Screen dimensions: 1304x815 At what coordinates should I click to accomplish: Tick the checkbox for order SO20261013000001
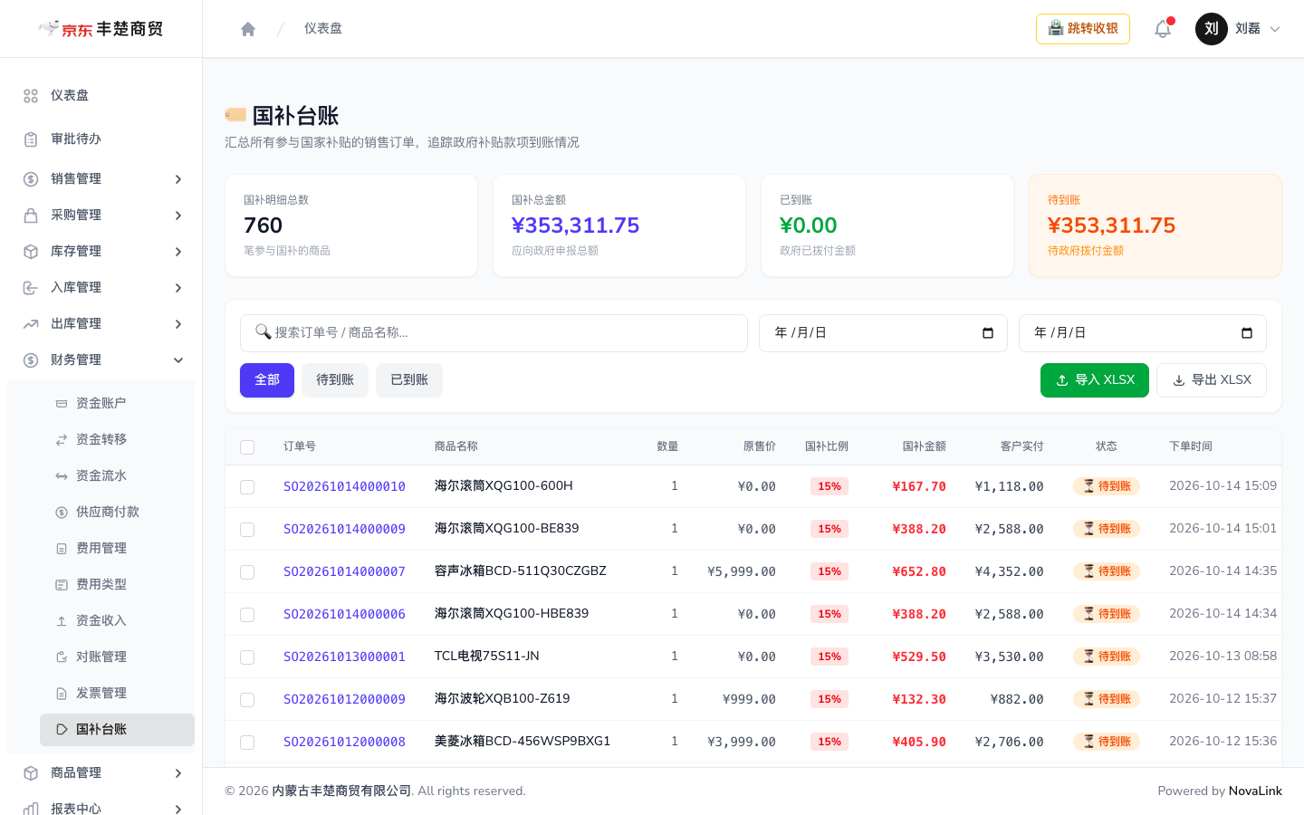click(x=247, y=657)
